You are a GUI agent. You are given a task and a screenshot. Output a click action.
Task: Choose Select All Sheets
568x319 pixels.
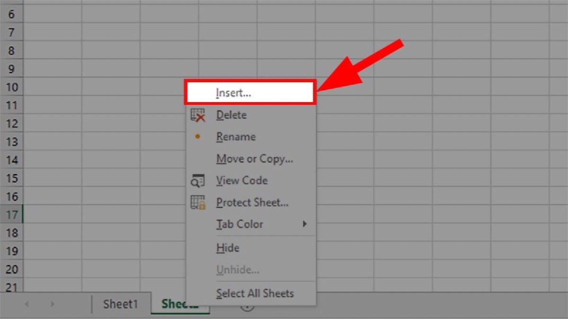click(x=250, y=293)
